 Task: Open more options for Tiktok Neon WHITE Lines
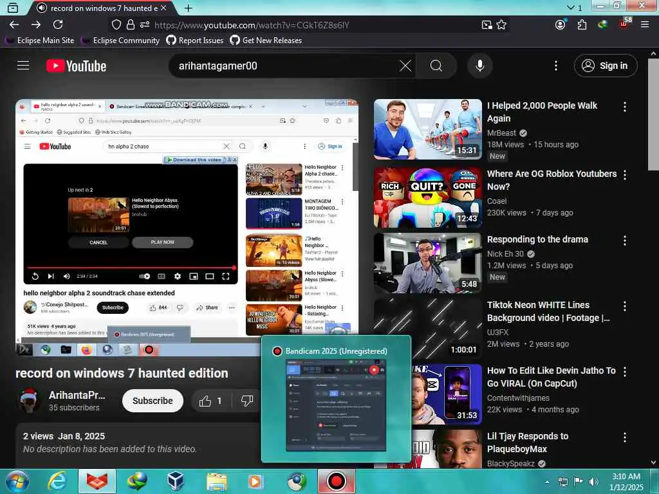pos(625,306)
